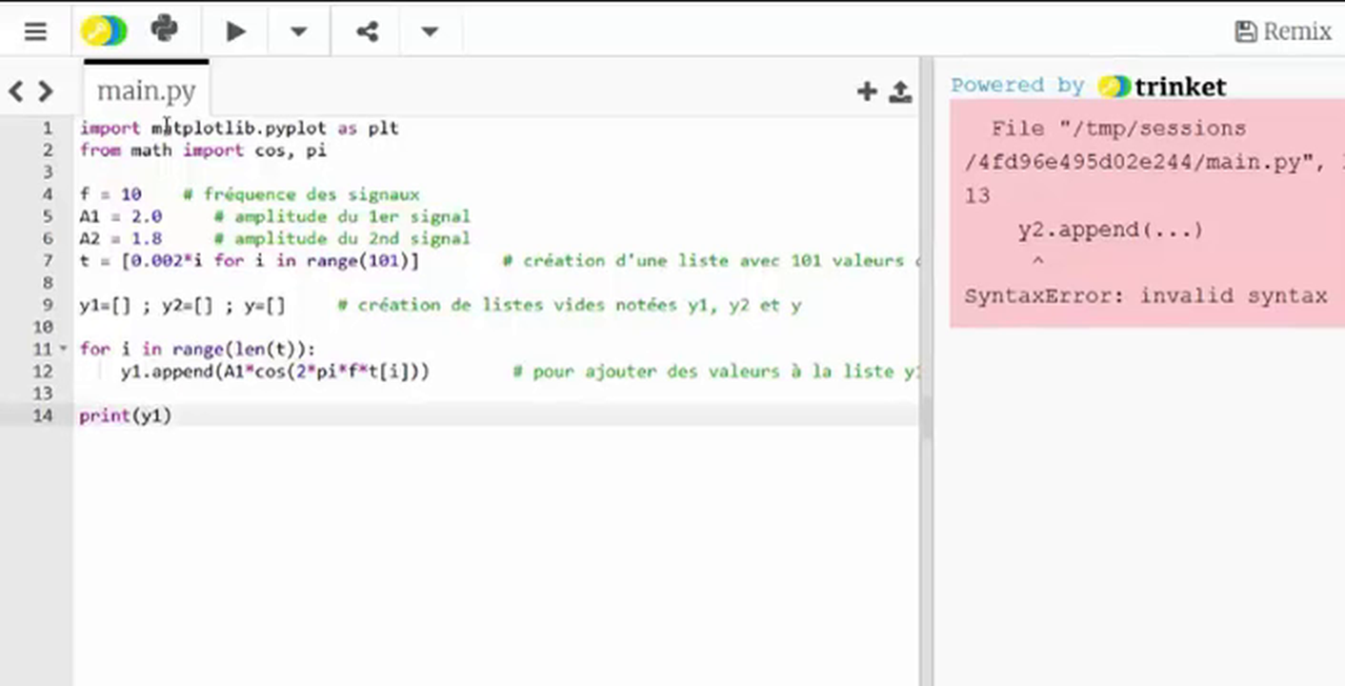Viewport: 1345px width, 686px height.
Task: Click the Trinket logo icon
Action: pyautogui.click(x=103, y=31)
